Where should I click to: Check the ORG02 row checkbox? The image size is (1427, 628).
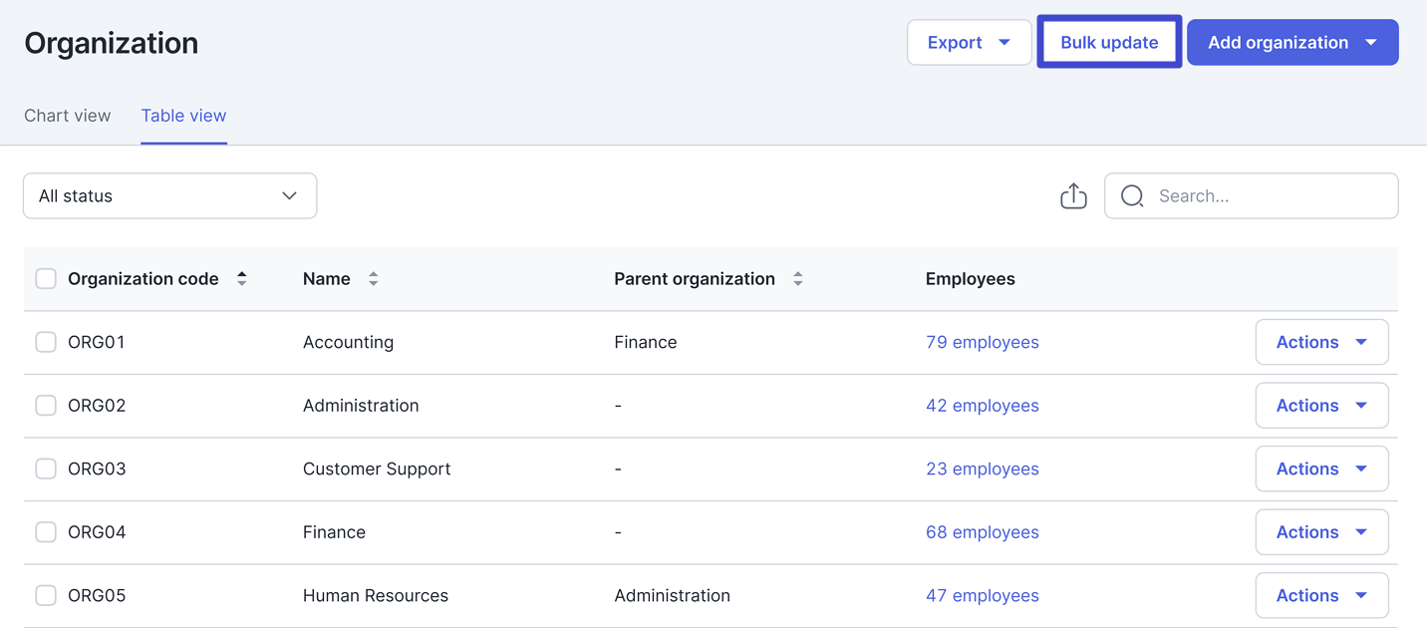[x=46, y=406]
